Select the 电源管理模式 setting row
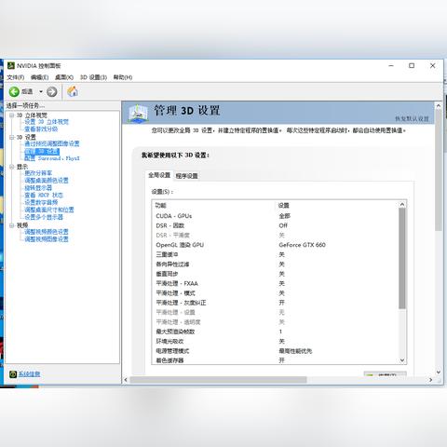Image resolution: width=447 pixels, height=447 pixels. (275, 351)
